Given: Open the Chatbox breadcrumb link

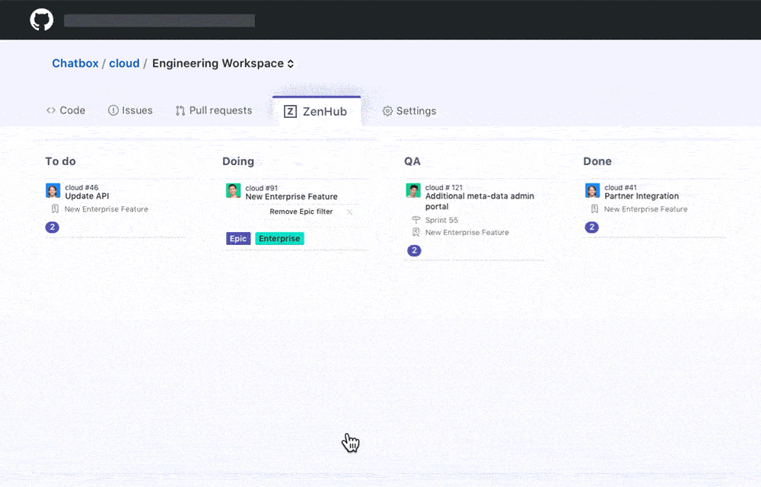Looking at the screenshot, I should click(75, 64).
